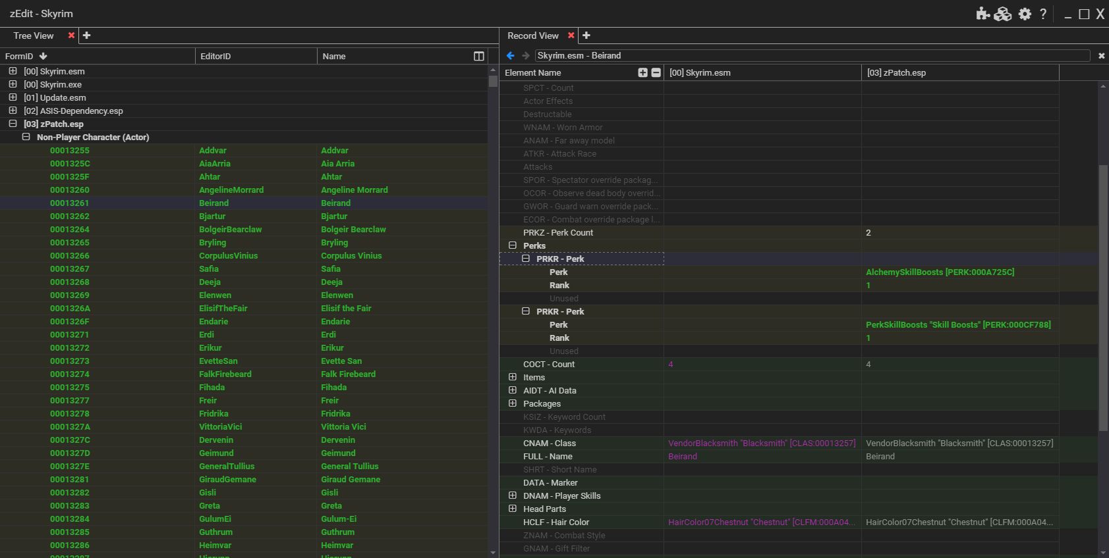This screenshot has height=558, width=1109.
Task: Click the columns layout icon in Tree View header
Action: coord(479,57)
